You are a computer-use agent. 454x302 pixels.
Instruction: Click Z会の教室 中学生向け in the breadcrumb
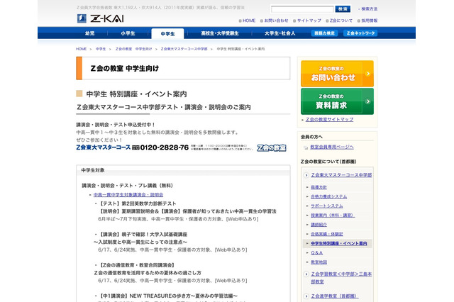[133, 49]
